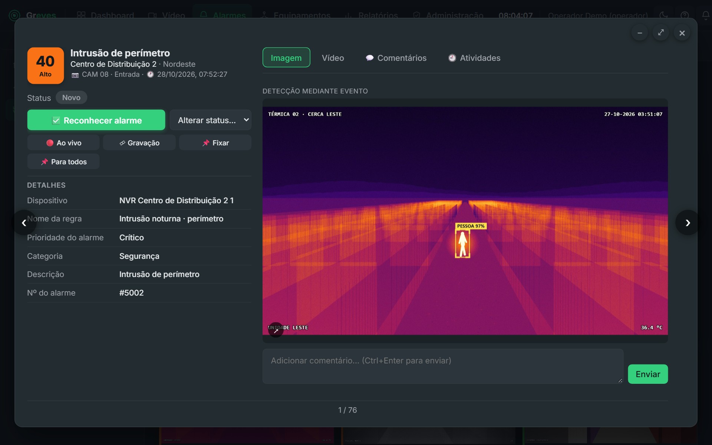Open the Relatórios menu in background
712x445 pixels.
tap(372, 15)
